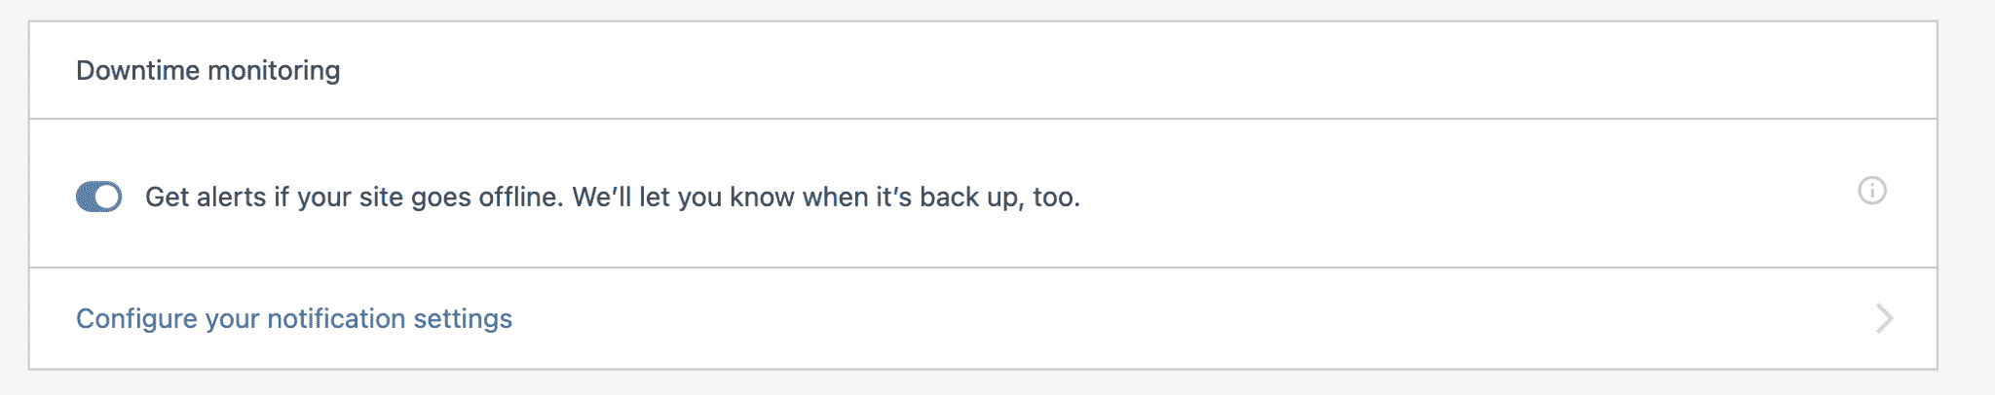
Task: Click the greater-than icon in the bottom row
Action: (x=1884, y=318)
